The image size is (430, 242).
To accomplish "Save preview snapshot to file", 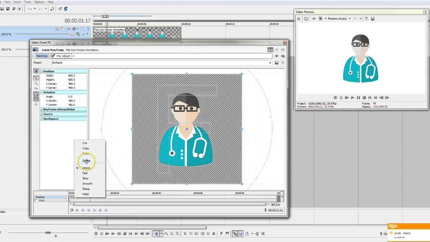I will tap(373, 19).
